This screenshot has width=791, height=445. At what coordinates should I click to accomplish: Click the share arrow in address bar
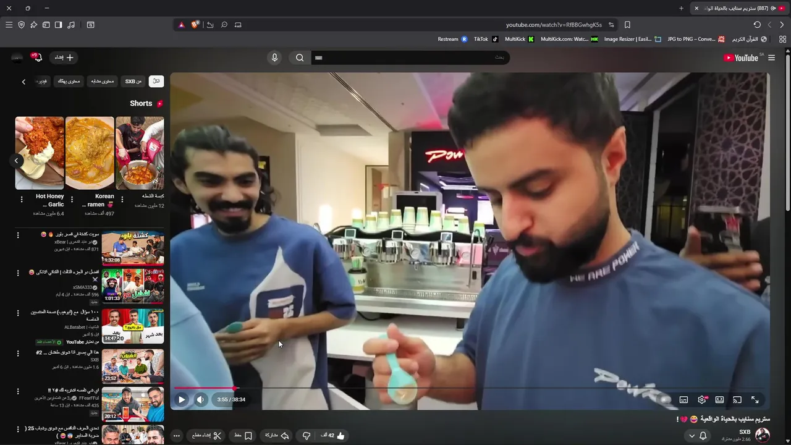point(210,25)
